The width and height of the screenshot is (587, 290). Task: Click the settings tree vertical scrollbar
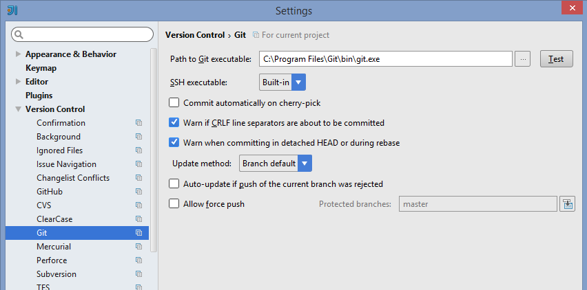point(154,149)
